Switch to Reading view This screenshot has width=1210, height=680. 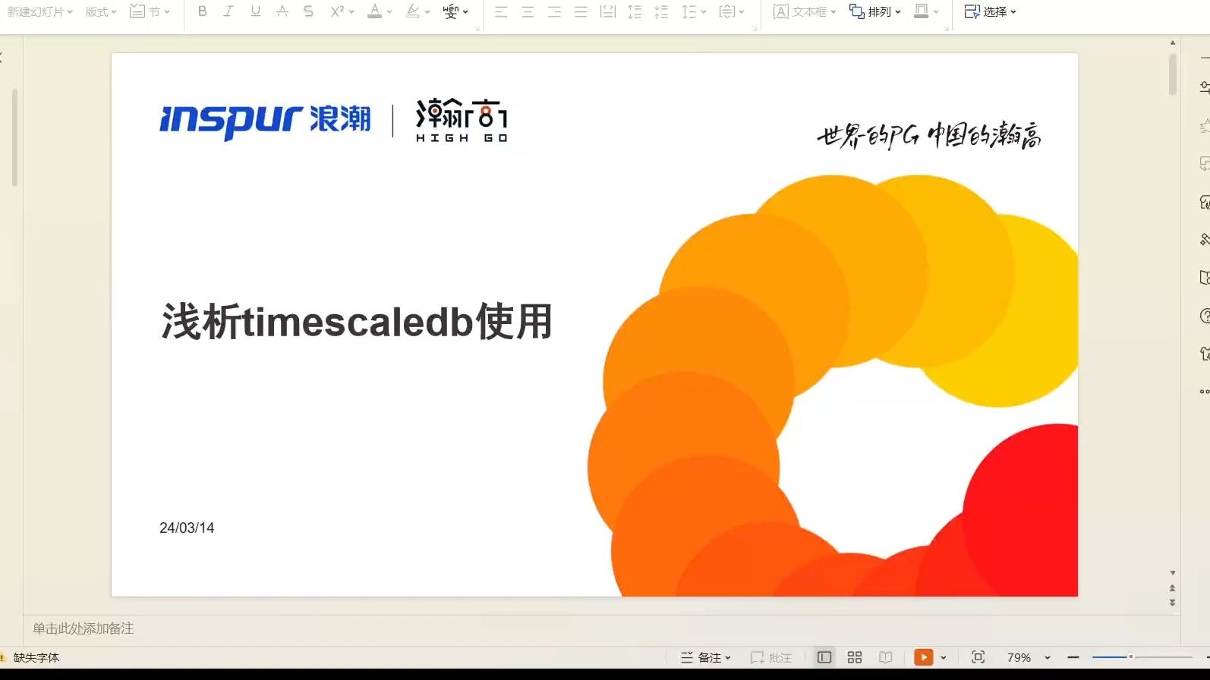tap(885, 657)
